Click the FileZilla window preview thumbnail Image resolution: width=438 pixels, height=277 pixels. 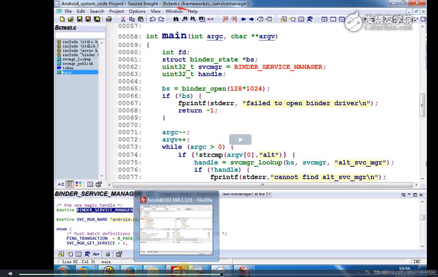point(176,229)
